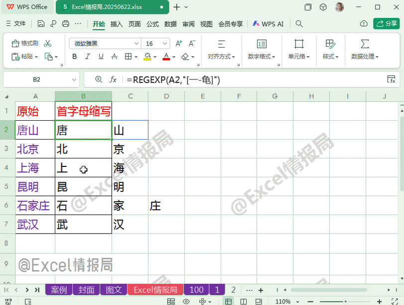The width and height of the screenshot is (404, 305).
Task: Open the WPS Office home tab
Action: (x=27, y=7)
